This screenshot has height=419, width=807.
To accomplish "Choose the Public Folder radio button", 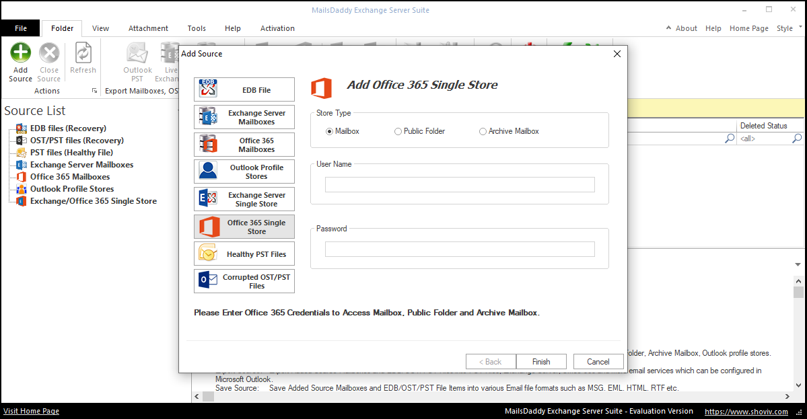I will click(398, 132).
